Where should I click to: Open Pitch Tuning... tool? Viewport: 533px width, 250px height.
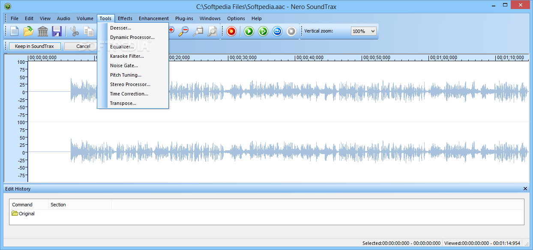click(x=133, y=75)
